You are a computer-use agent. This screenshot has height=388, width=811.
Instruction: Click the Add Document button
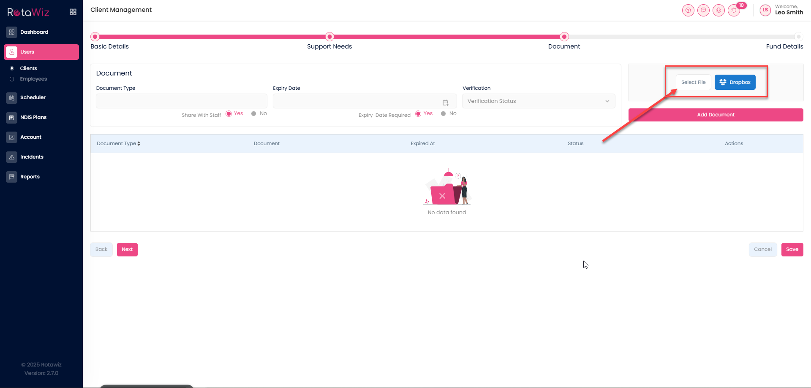(x=716, y=115)
